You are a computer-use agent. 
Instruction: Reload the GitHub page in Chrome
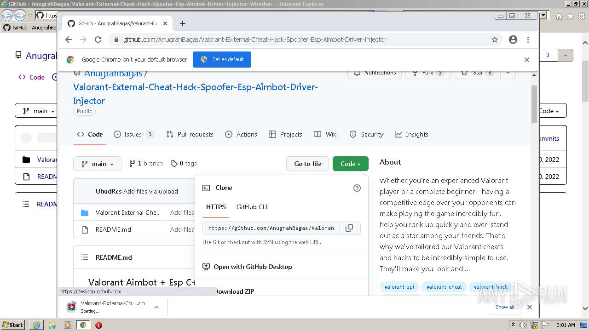click(98, 40)
